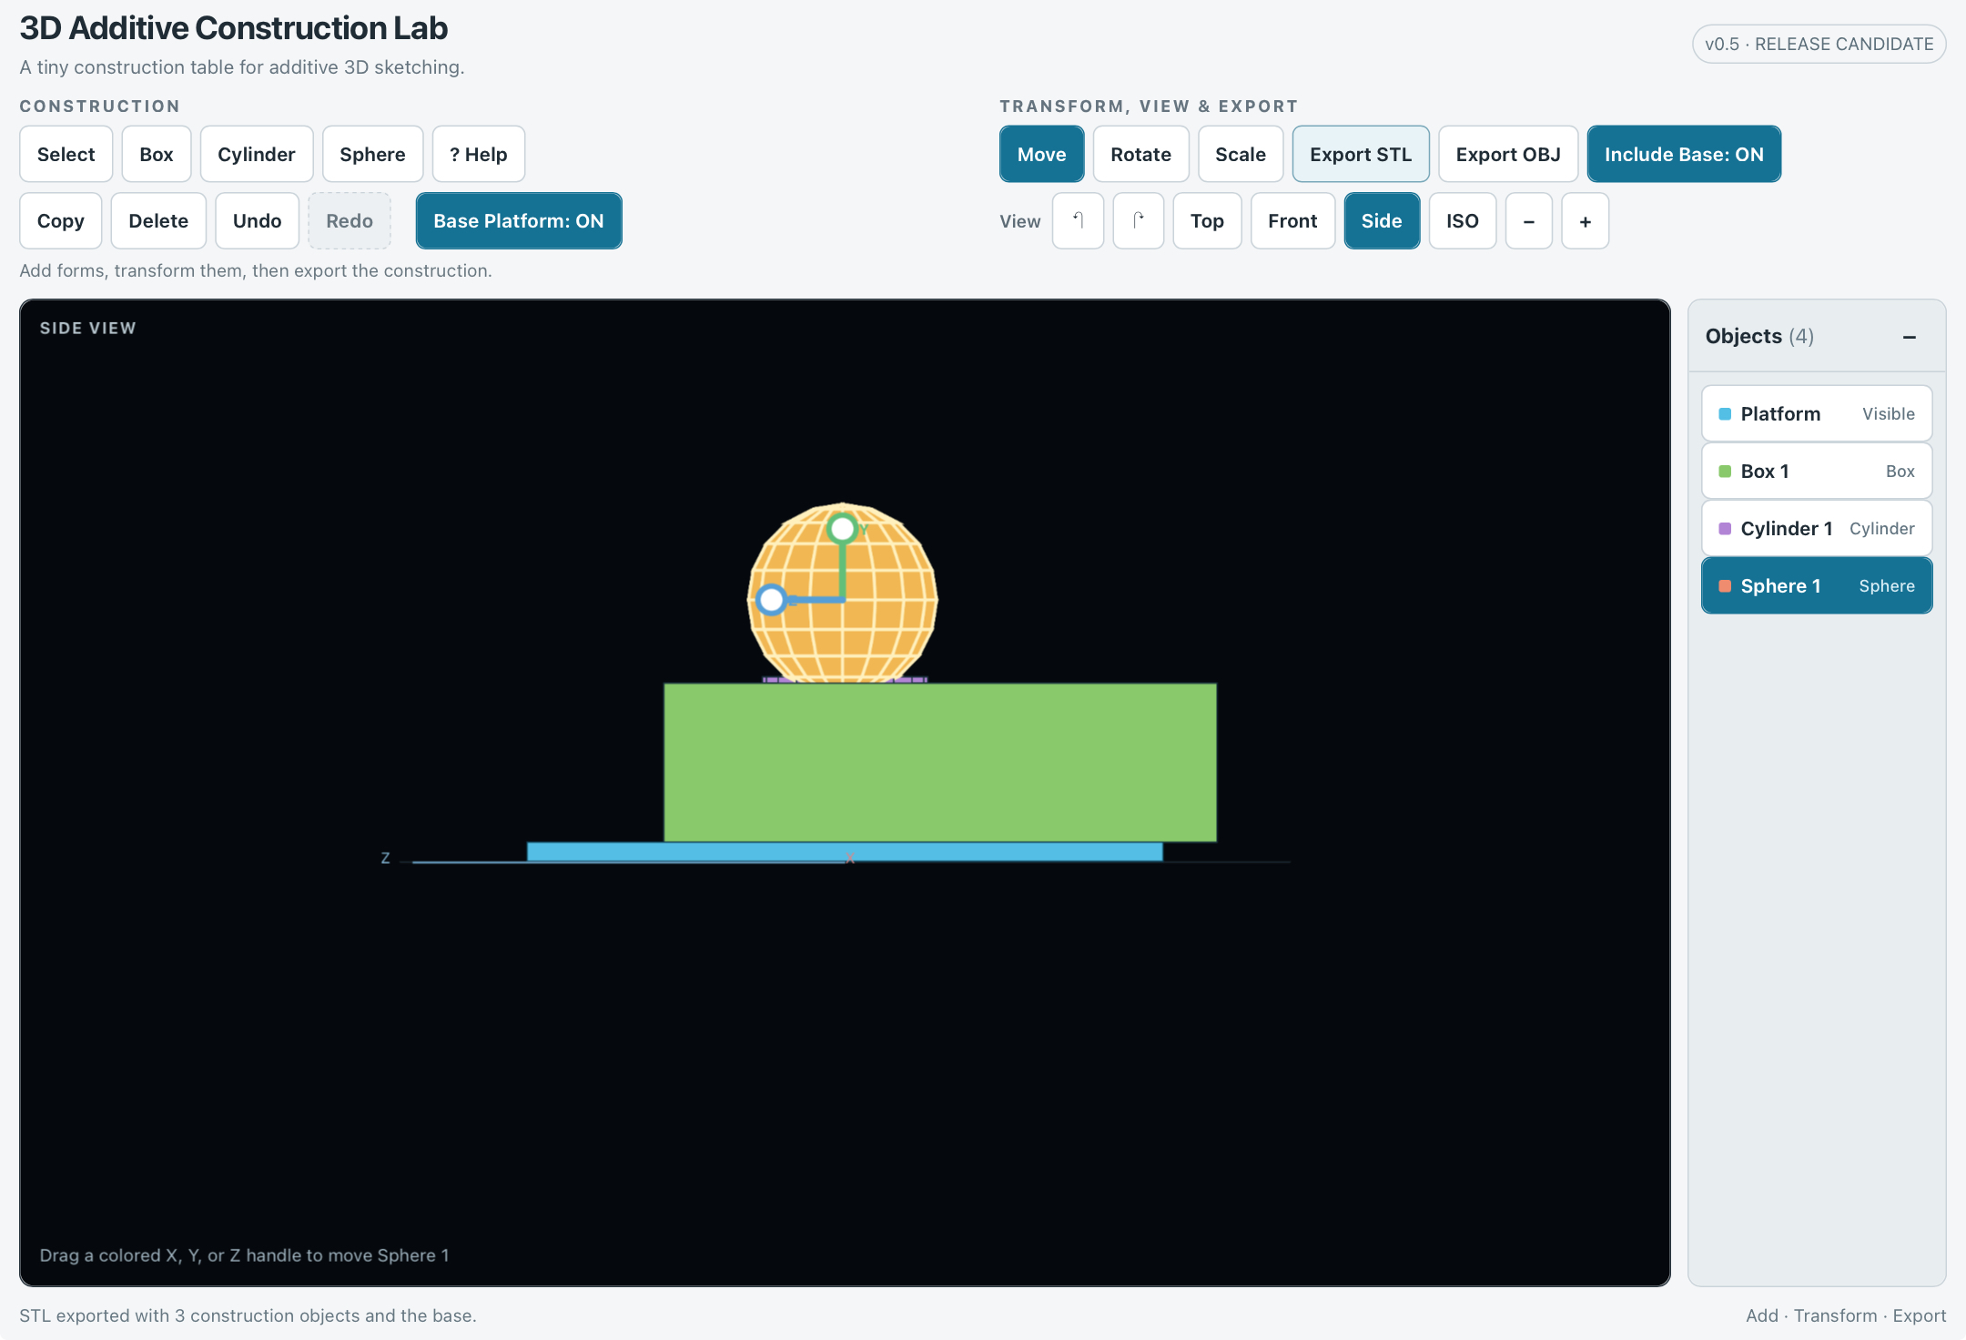Grab the green Y-axis move handle
The height and width of the screenshot is (1340, 1966).
pos(843,528)
